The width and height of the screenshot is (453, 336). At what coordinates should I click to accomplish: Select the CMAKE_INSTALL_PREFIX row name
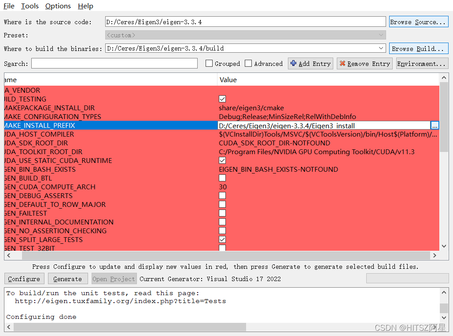tap(40, 126)
